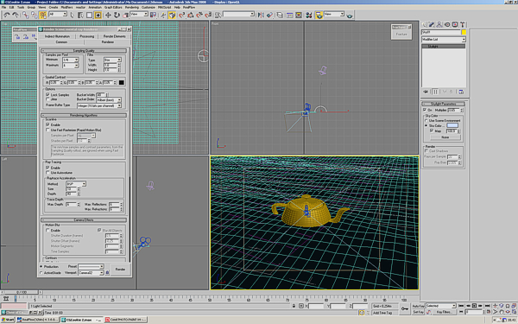
Task: Click Configure Modifier Sets icon
Action: tap(461, 92)
